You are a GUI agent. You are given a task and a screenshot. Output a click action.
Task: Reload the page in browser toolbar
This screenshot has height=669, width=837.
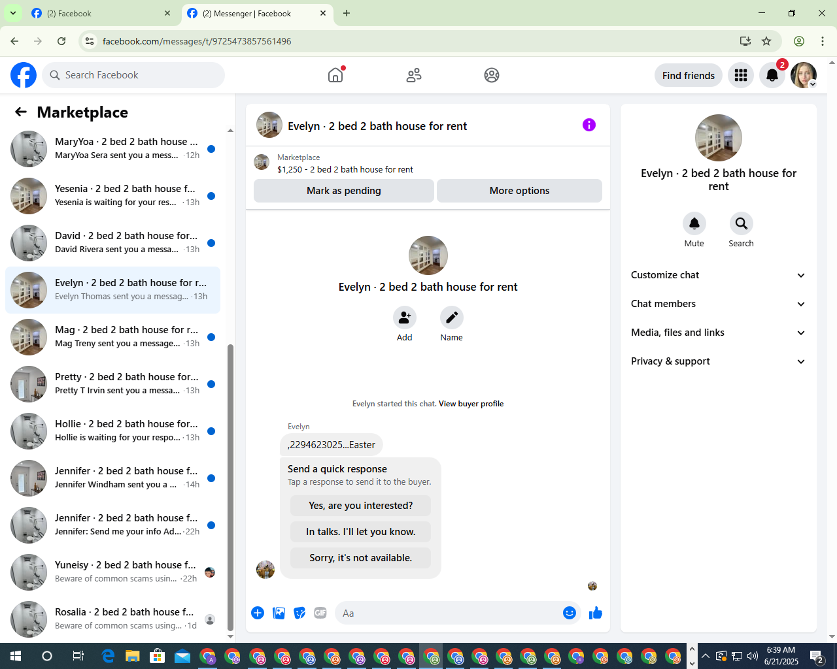[x=61, y=41]
